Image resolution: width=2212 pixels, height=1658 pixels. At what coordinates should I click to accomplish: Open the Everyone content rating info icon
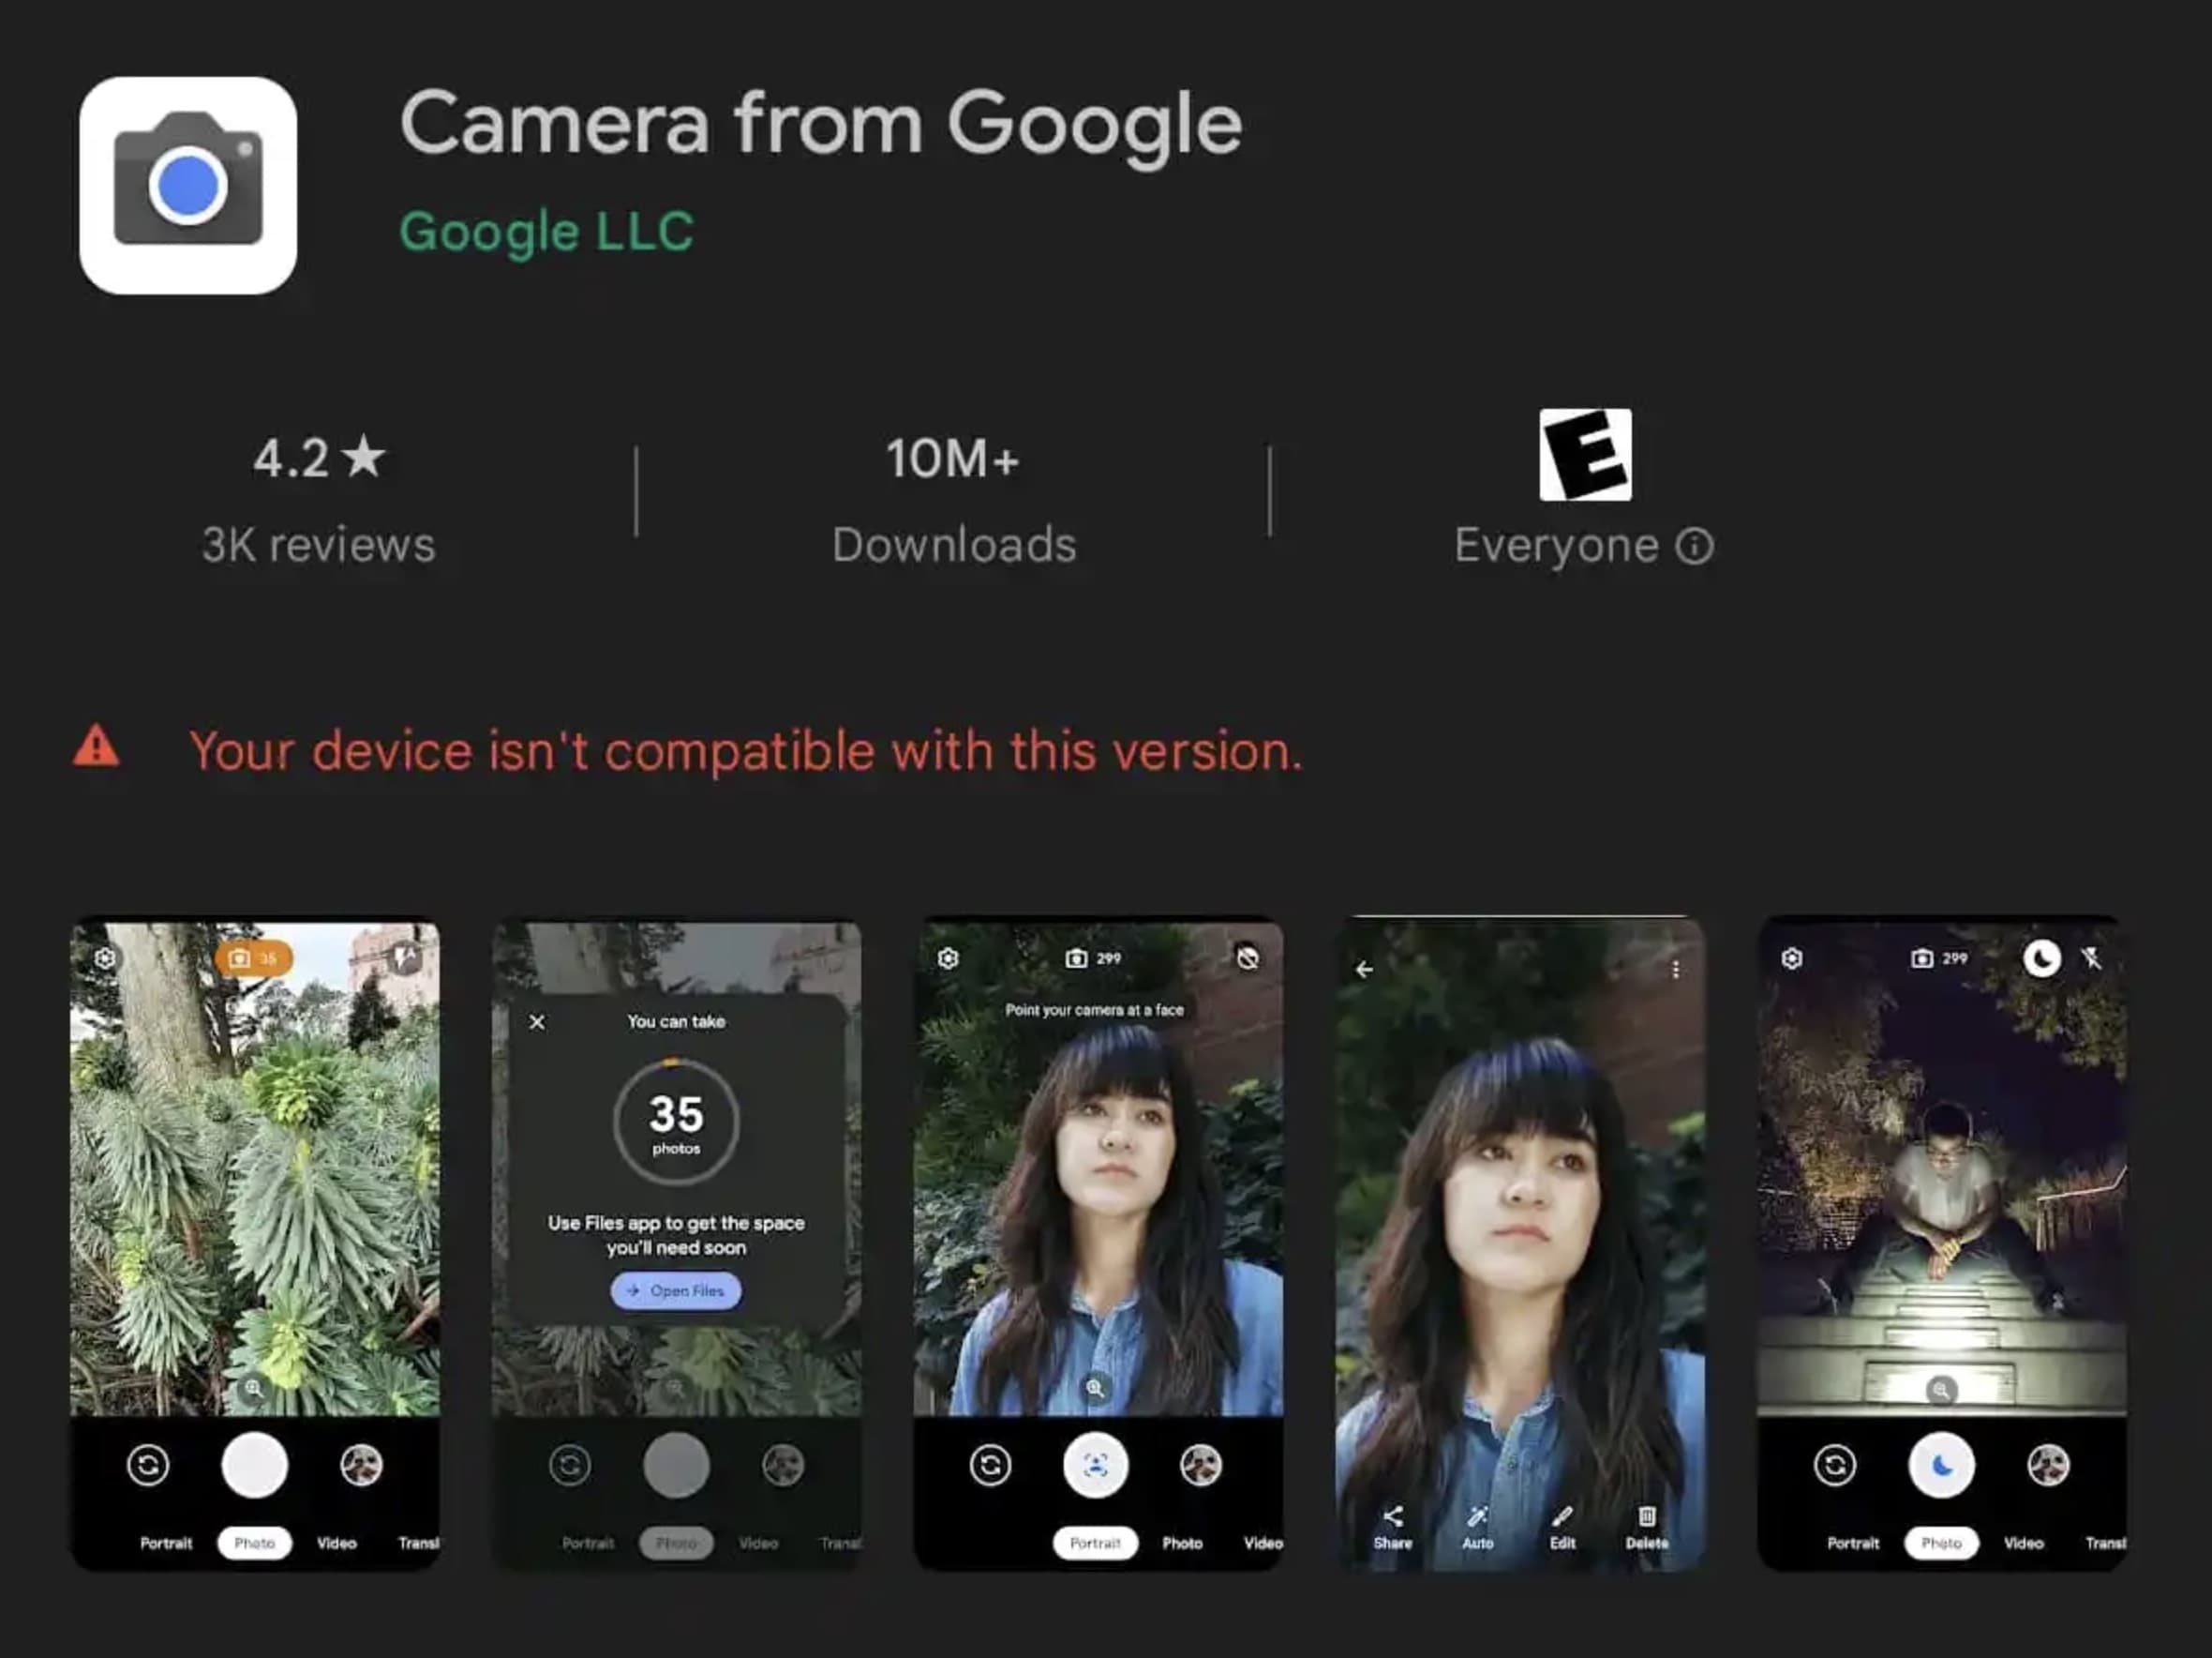tap(1695, 547)
